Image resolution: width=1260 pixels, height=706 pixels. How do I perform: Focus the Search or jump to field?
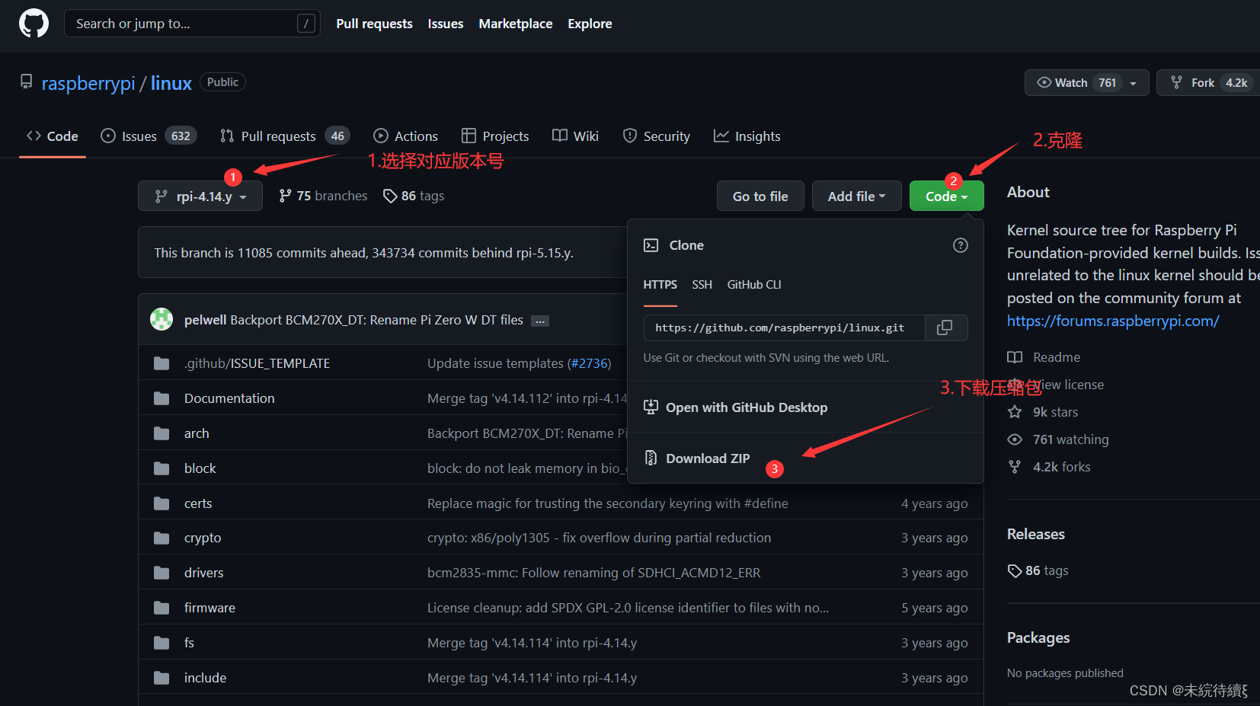coord(192,24)
